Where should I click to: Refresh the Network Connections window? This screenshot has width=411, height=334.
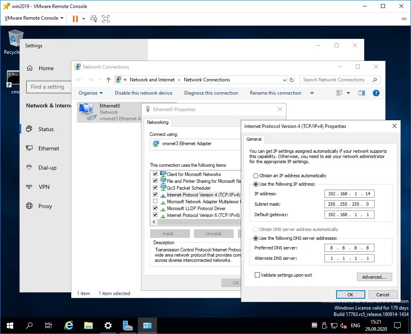pyautogui.click(x=292, y=80)
